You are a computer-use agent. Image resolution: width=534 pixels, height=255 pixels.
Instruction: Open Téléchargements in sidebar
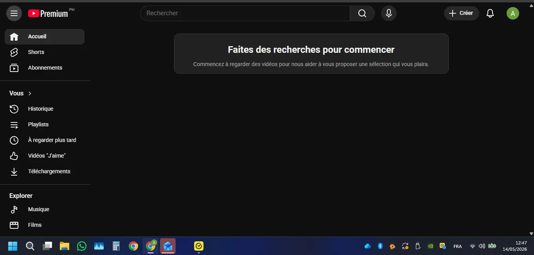[45, 171]
